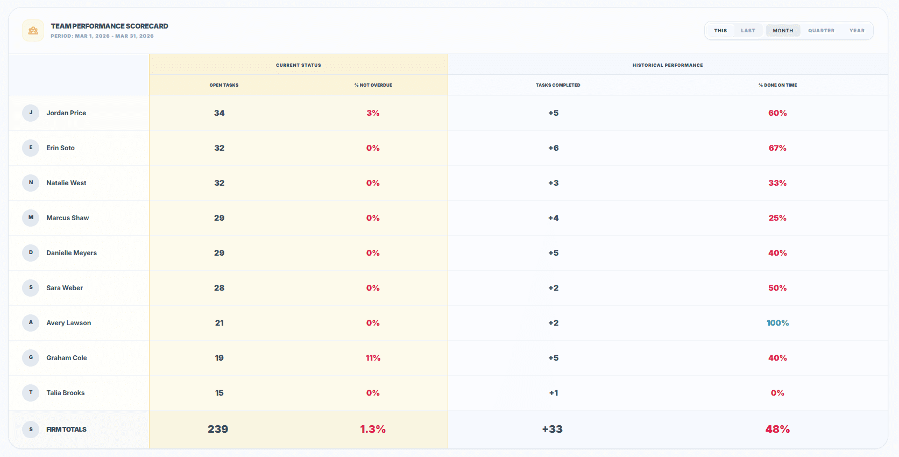Click the period date range text
Viewport: 899px width, 457px height.
(x=102, y=36)
